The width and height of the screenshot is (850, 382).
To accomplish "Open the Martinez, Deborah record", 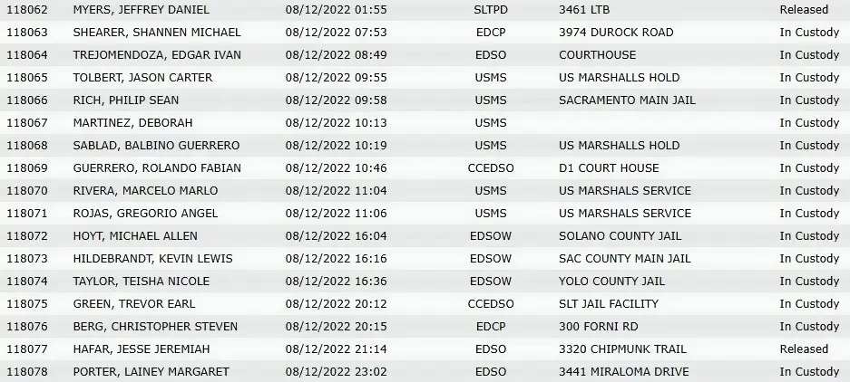I will 132,123.
